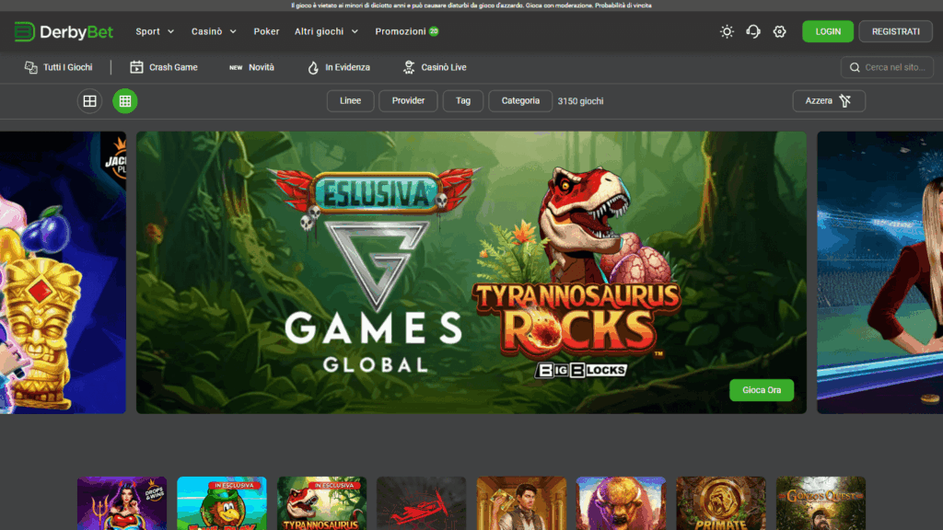Toggle light theme with the sun icon
This screenshot has height=530, width=943.
click(727, 31)
